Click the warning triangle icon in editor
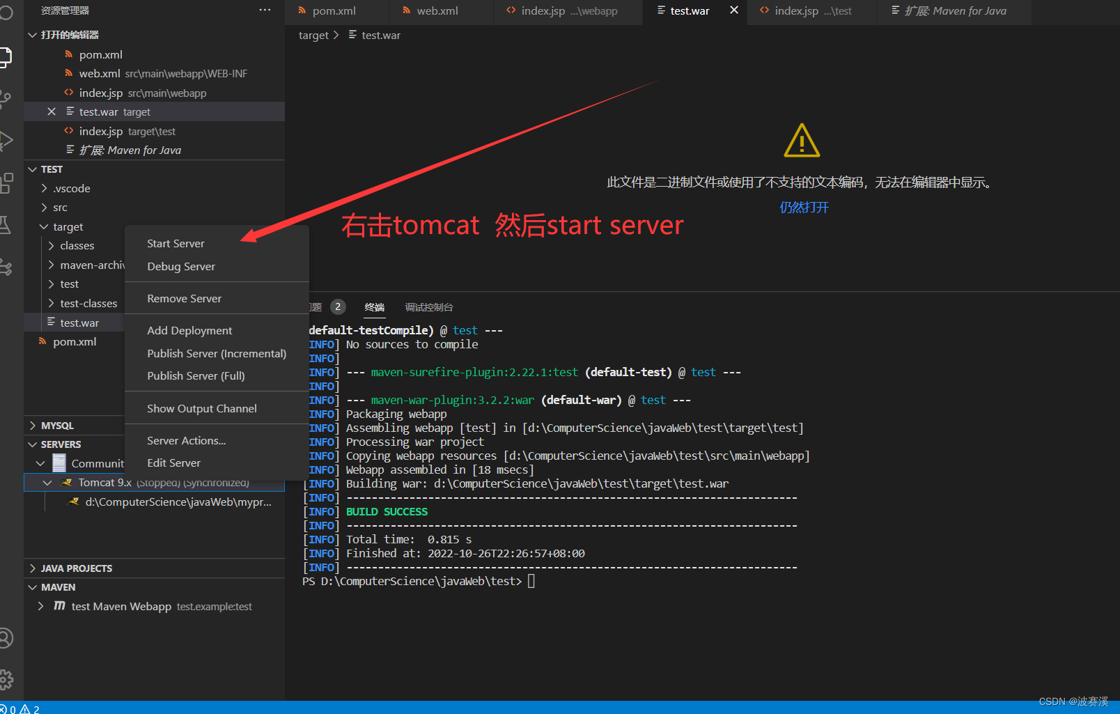The width and height of the screenshot is (1120, 714). (x=802, y=141)
